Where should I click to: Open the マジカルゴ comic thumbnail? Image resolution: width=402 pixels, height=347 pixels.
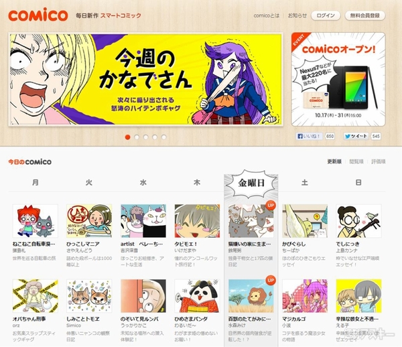click(x=305, y=295)
